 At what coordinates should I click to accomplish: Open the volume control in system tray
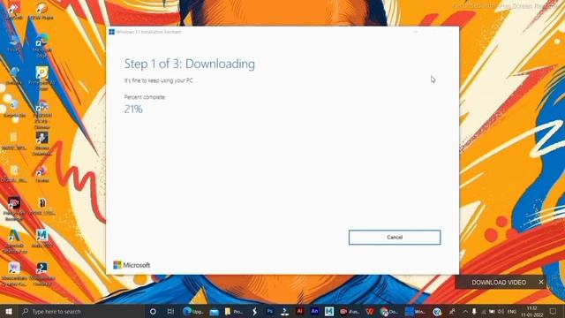(501, 311)
